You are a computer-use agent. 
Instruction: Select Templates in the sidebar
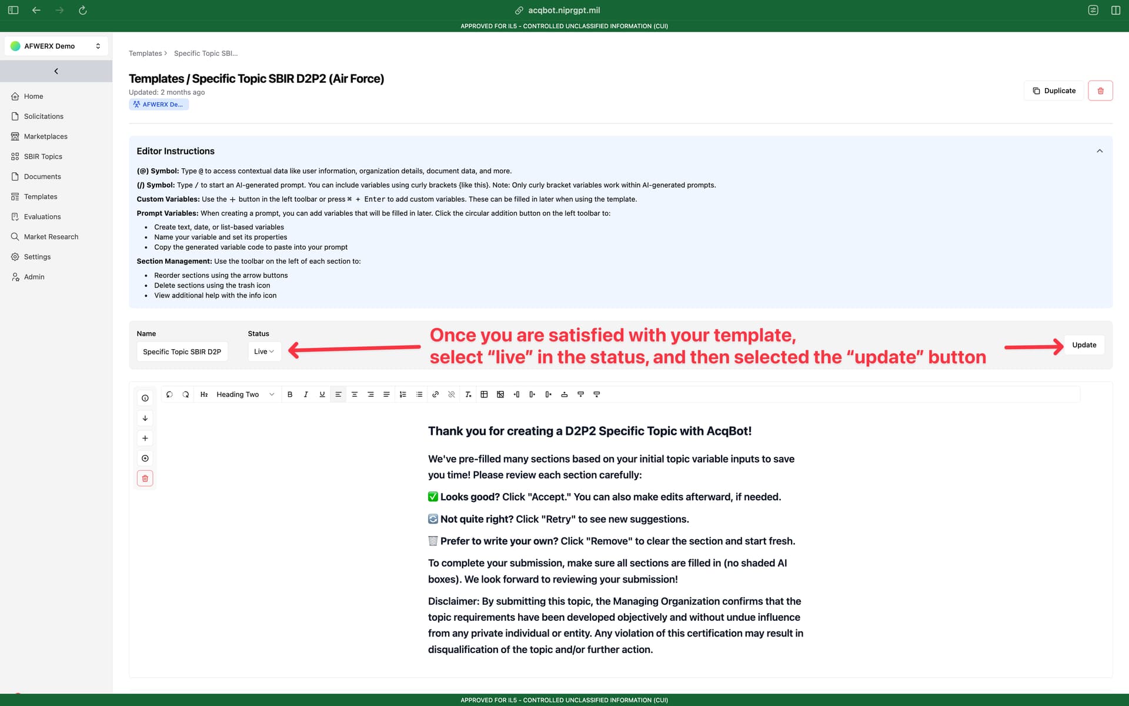(x=41, y=196)
